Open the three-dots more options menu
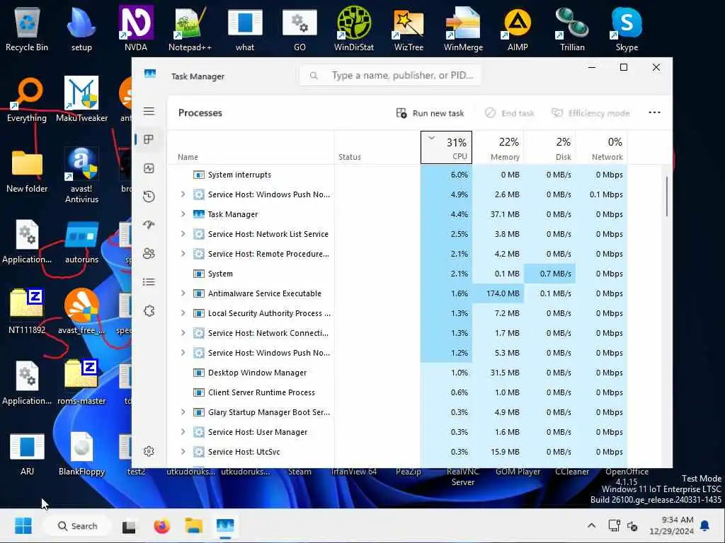 [654, 112]
